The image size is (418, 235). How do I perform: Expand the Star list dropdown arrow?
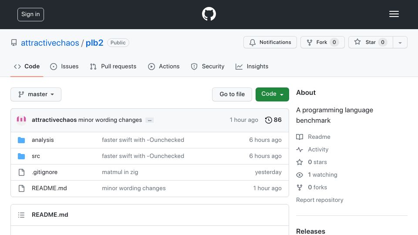400,42
